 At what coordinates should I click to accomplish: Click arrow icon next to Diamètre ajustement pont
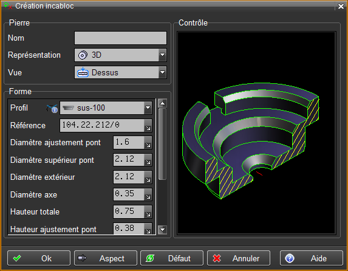click(148, 143)
